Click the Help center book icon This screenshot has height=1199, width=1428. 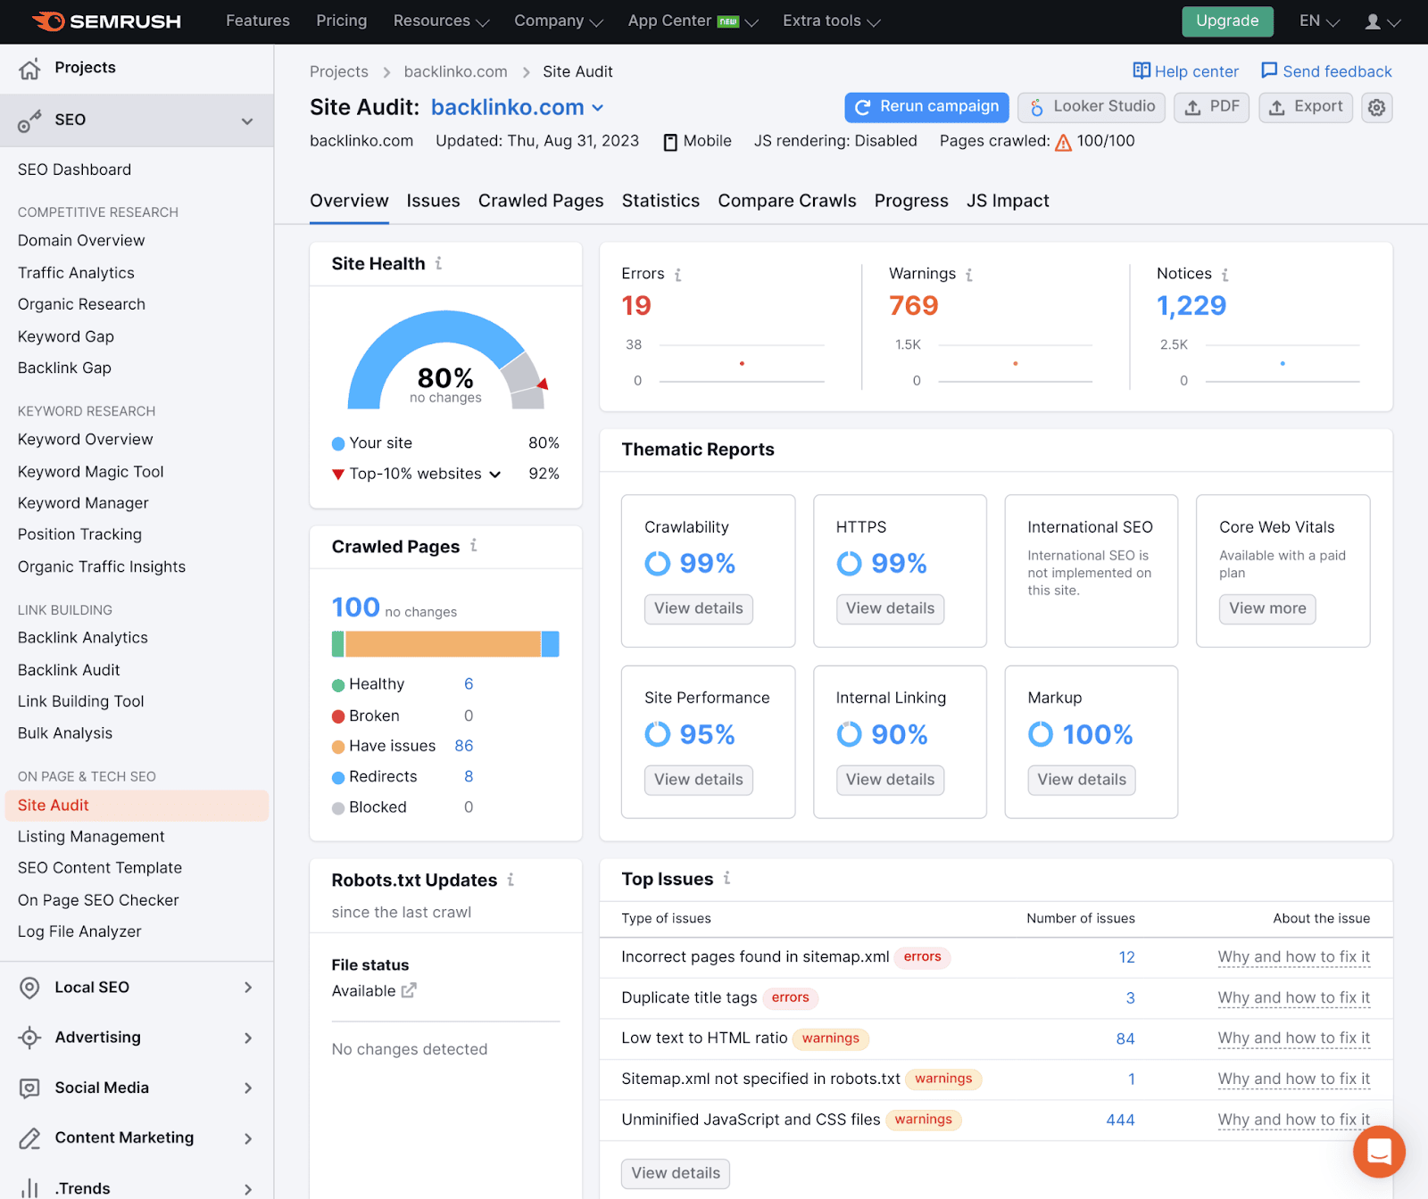[1142, 70]
